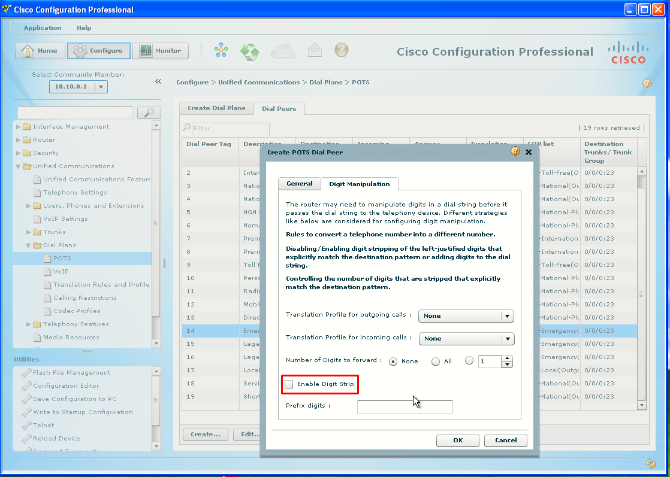Select the numeric digits-to-forward radio button
The width and height of the screenshot is (670, 477).
coord(469,360)
